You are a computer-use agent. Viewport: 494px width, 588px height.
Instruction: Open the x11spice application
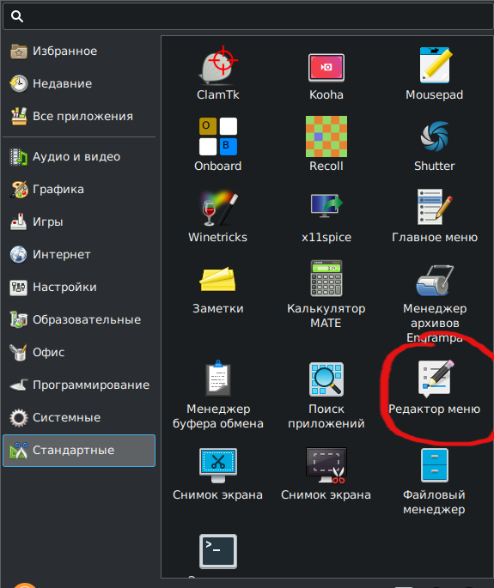326,215
